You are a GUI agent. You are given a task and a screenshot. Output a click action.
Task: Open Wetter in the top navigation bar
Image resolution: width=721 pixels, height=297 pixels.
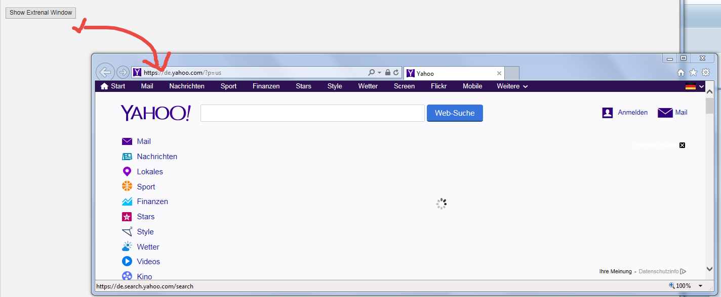(368, 86)
